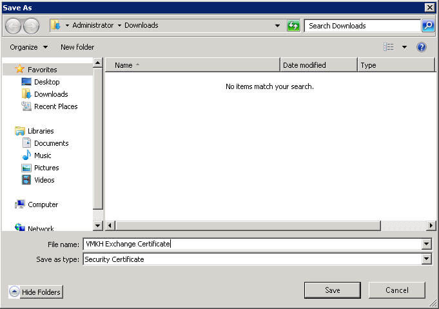Click the Administrator breadcrumb

[93, 26]
